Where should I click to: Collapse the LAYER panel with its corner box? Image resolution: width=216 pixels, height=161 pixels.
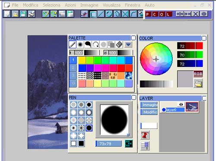[204, 98]
